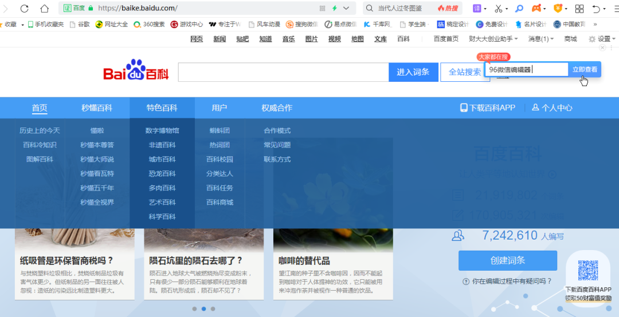This screenshot has width=619, height=317.
Task: Open the four-squares extensions grid icon
Action: pyautogui.click(x=579, y=8)
